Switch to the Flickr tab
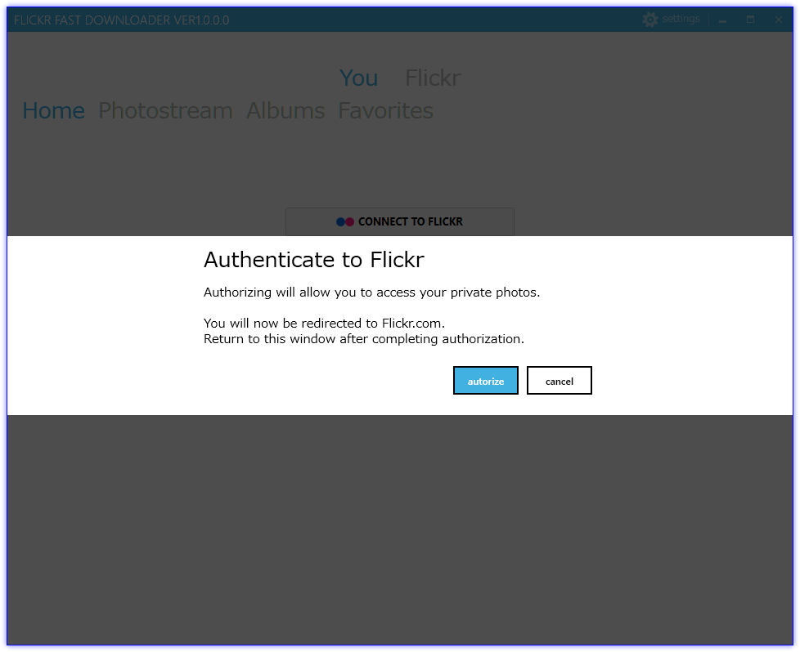This screenshot has width=800, height=652. (x=432, y=78)
